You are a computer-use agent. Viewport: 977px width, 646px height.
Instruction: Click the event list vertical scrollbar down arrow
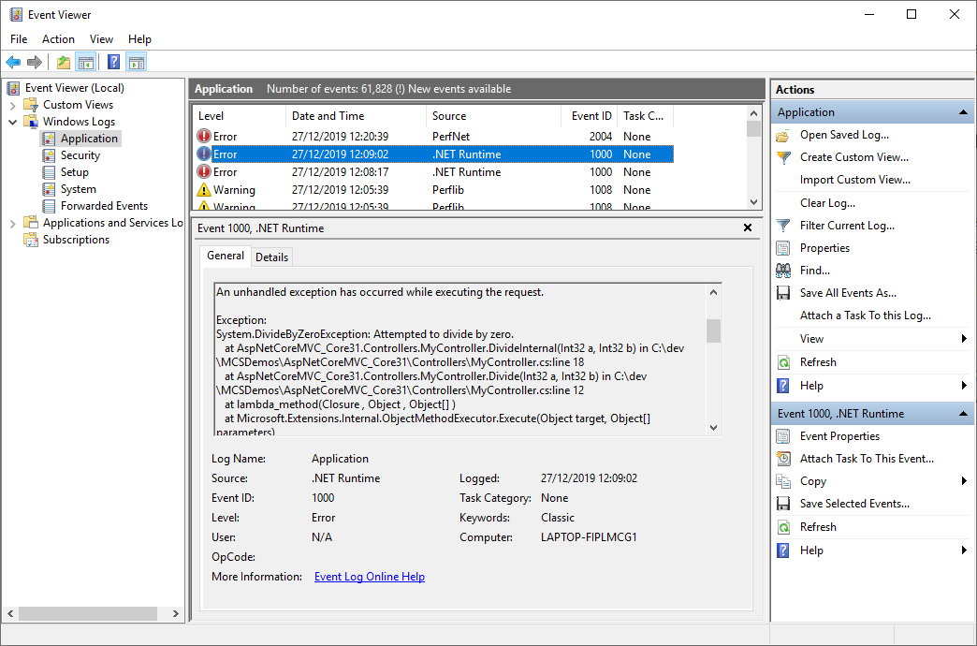tap(754, 202)
